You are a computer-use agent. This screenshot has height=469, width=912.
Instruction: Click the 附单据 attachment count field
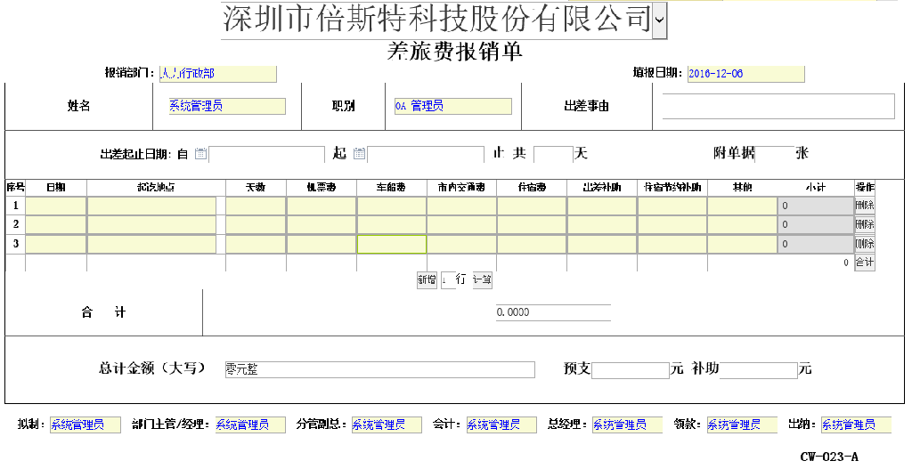[775, 153]
